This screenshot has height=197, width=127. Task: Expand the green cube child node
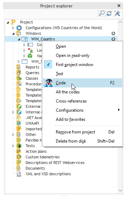24,56
